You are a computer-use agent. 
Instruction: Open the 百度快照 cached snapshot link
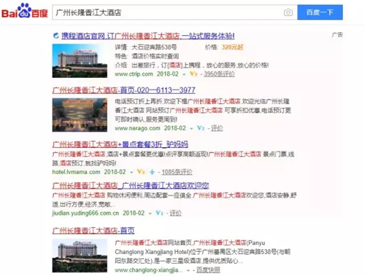pyautogui.click(x=208, y=270)
